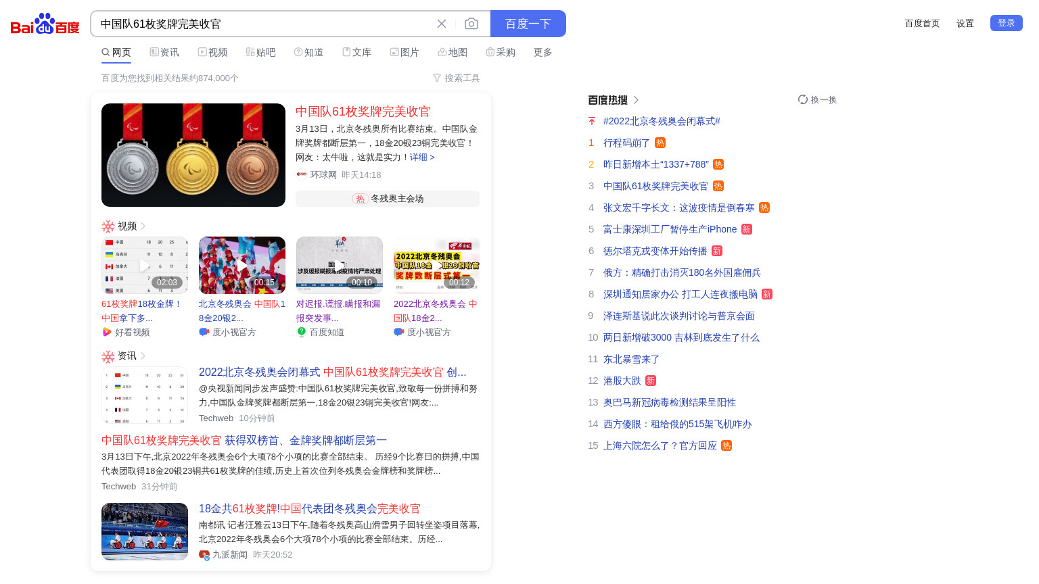
Task: Click the 热 badge next to 行程码崩了
Action: click(660, 143)
